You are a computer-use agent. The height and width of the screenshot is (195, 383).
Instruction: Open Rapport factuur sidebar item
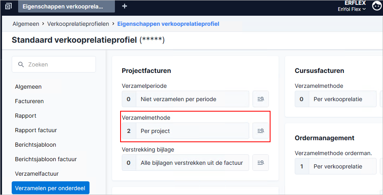36,130
